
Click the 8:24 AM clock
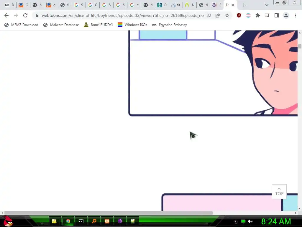point(276,221)
